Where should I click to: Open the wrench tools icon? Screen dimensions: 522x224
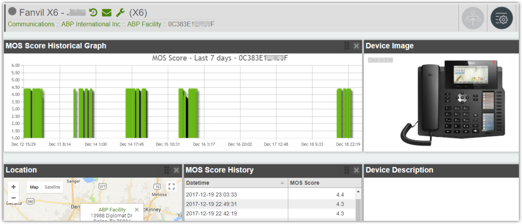click(x=120, y=13)
